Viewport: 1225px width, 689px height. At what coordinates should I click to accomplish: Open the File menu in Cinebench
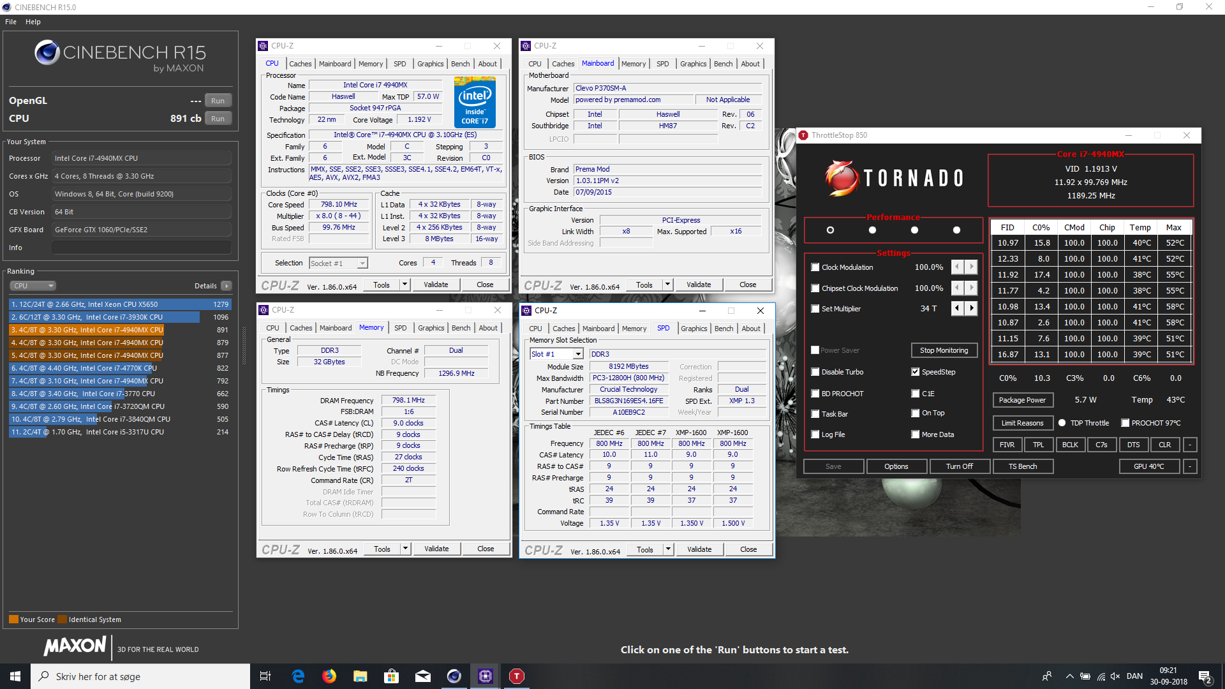tap(11, 22)
